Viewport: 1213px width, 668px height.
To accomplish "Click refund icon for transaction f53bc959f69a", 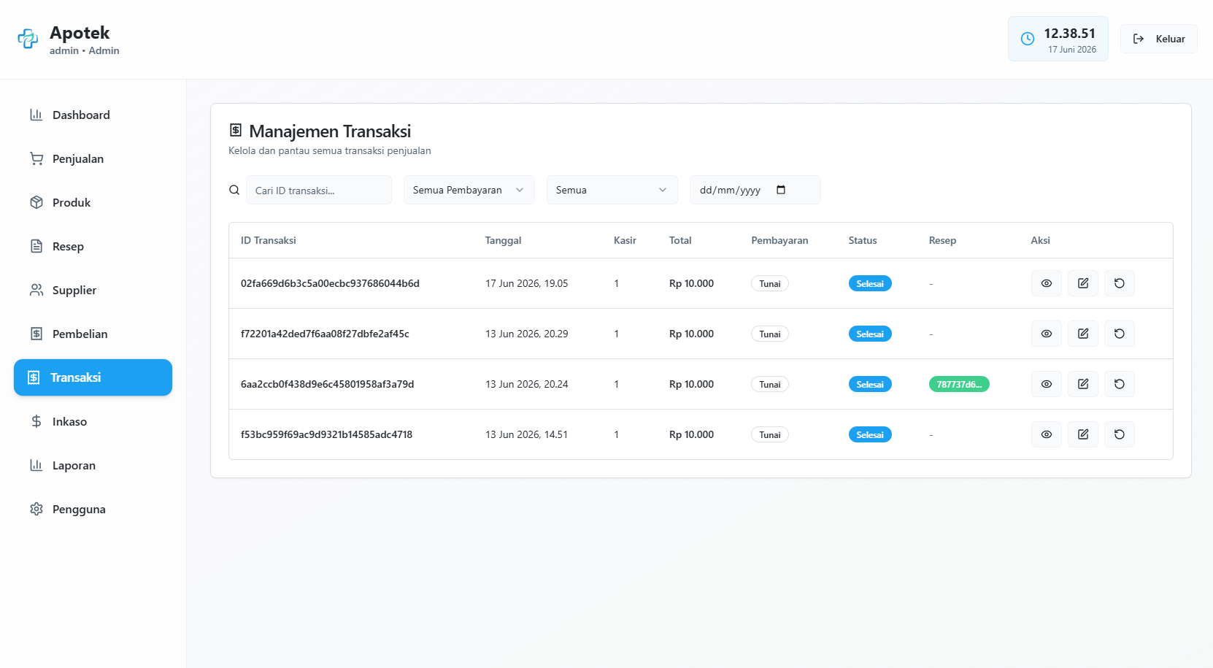I will pos(1120,434).
